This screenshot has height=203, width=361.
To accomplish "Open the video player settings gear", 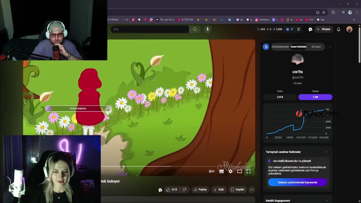I will click(230, 171).
